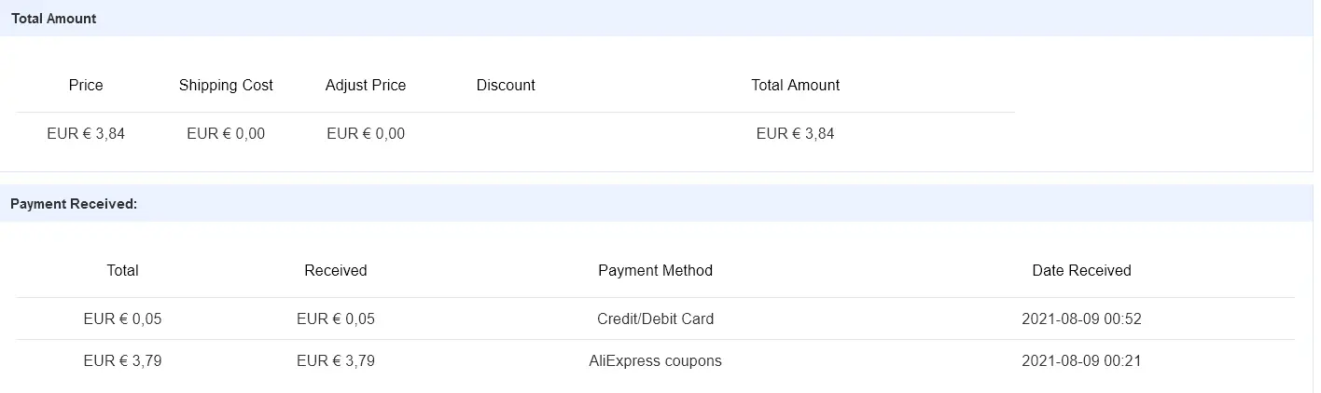Select the Adjust Price column header
This screenshot has width=1321, height=393.
366,85
